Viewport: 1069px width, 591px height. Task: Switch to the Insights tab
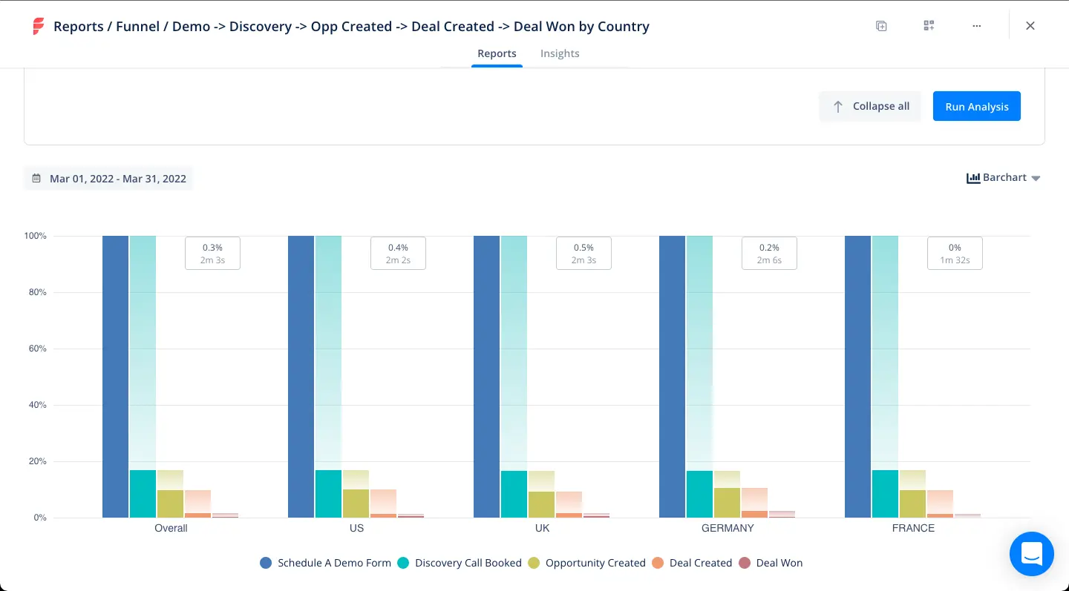point(560,53)
